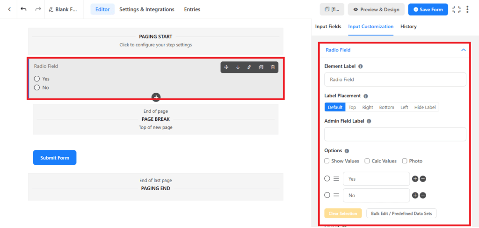Open Preview & Design
Image resolution: width=479 pixels, height=228 pixels.
(x=376, y=9)
